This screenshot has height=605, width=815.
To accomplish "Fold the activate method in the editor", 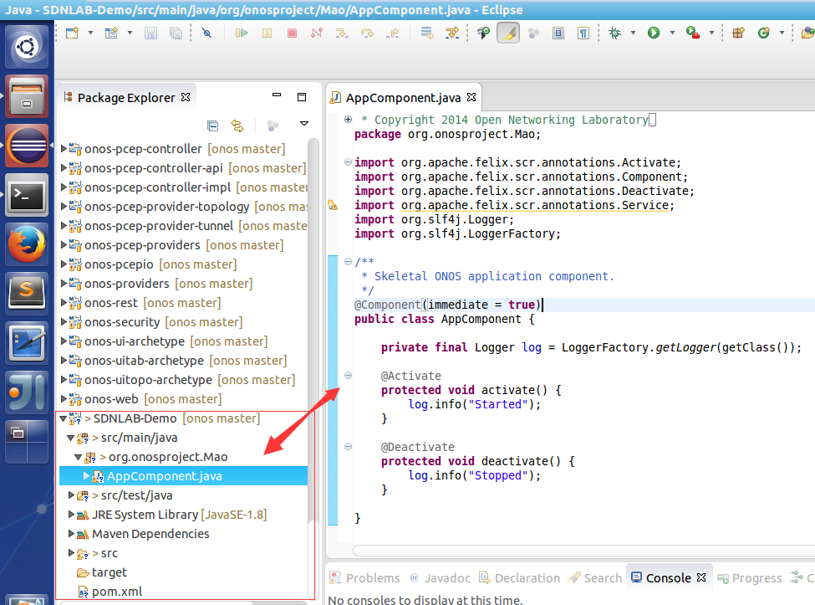I will (349, 376).
